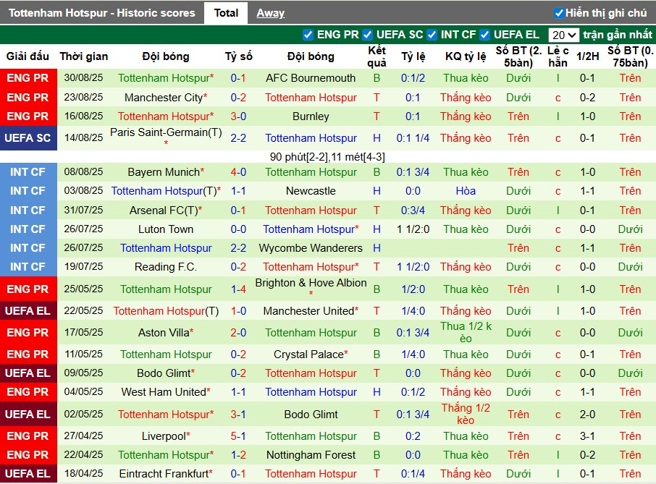656x484 pixels.
Task: Click Manchester City team name
Action: point(163,98)
